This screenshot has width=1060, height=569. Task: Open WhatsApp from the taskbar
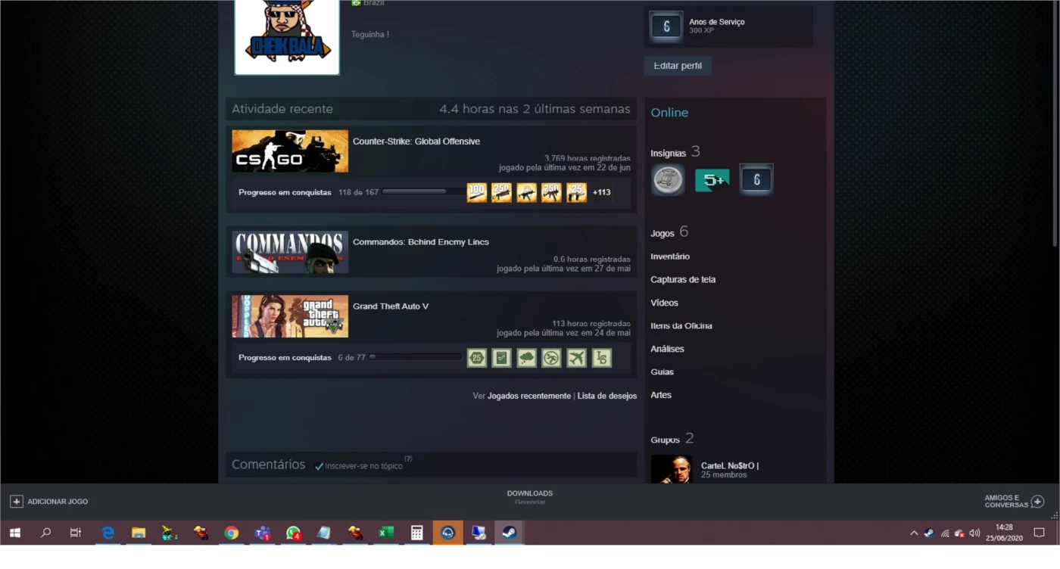(x=293, y=533)
